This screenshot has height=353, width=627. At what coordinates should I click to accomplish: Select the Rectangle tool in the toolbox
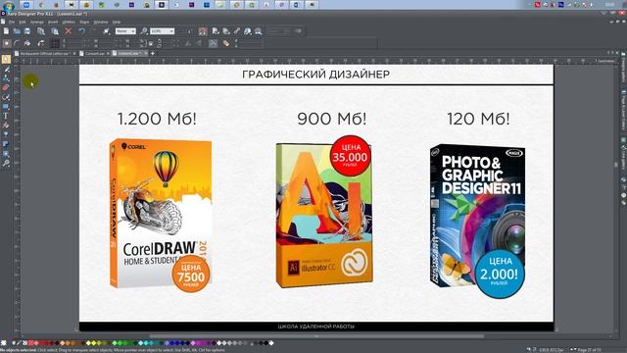click(6, 107)
